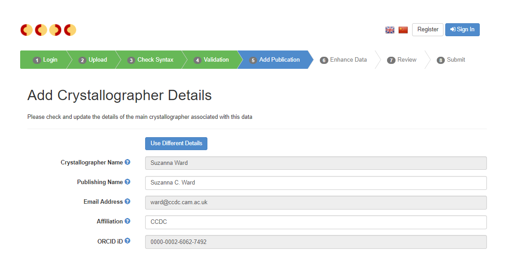
Task: Click help icon beside ORCID iD
Action: pos(127,241)
